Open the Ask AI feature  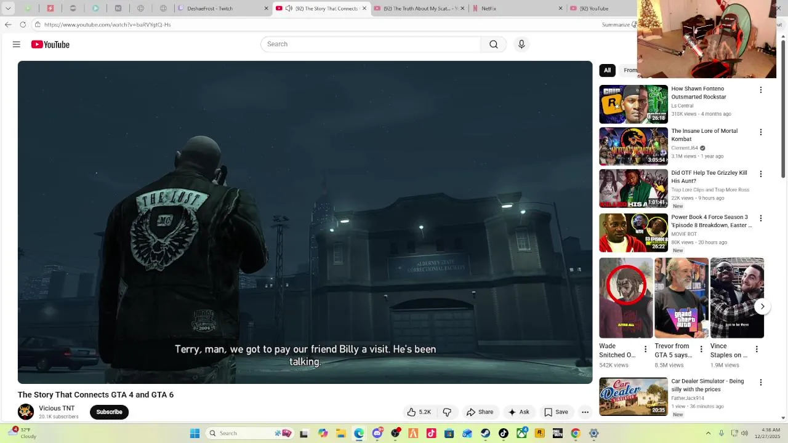[x=518, y=412]
